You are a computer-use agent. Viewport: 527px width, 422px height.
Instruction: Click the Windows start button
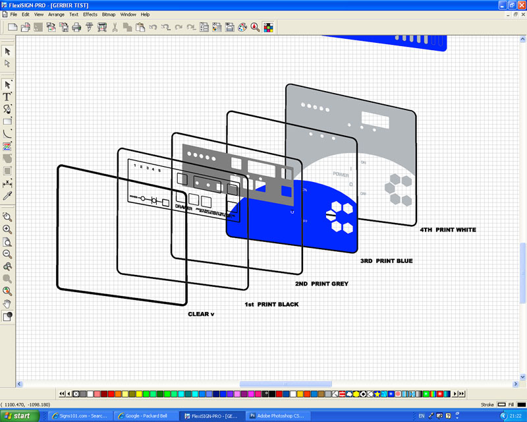[x=20, y=416]
